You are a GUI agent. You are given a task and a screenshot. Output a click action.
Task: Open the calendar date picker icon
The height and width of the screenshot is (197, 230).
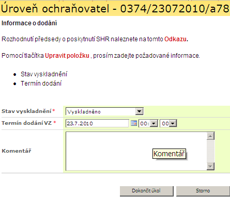click(134, 123)
